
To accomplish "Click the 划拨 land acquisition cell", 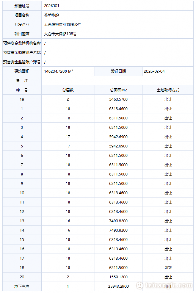I will [x=168, y=268].
